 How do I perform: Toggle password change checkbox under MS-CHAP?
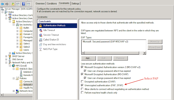[85, 78]
